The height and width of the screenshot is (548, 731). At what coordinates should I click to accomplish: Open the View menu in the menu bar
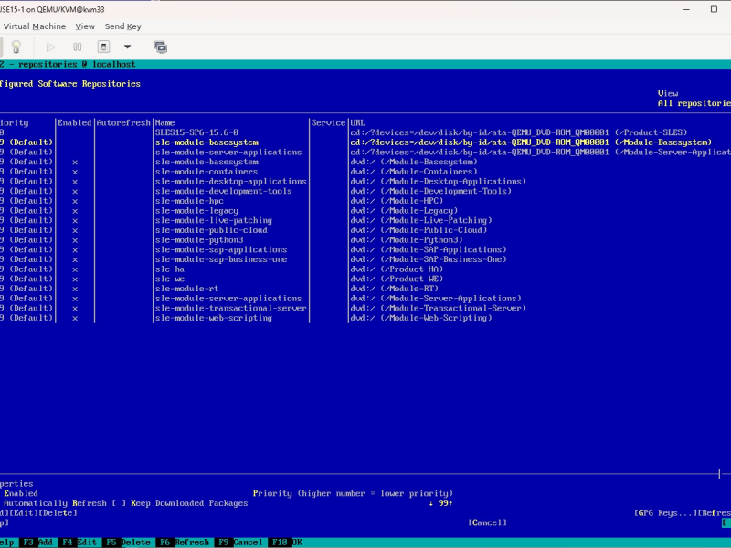tap(85, 26)
